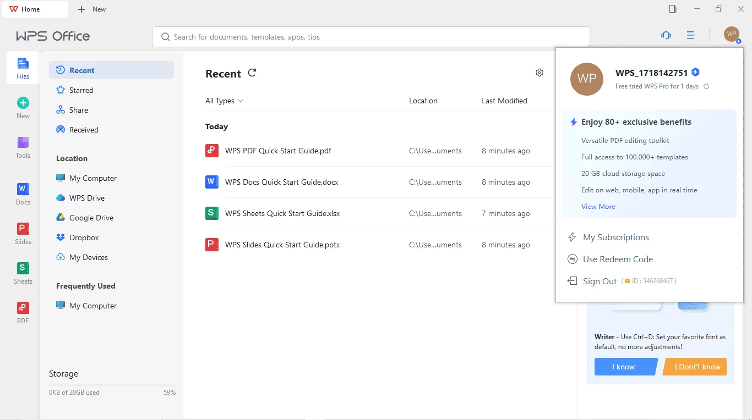This screenshot has width=752, height=420.
Task: Open the PDF app from sidebar
Action: 23,312
